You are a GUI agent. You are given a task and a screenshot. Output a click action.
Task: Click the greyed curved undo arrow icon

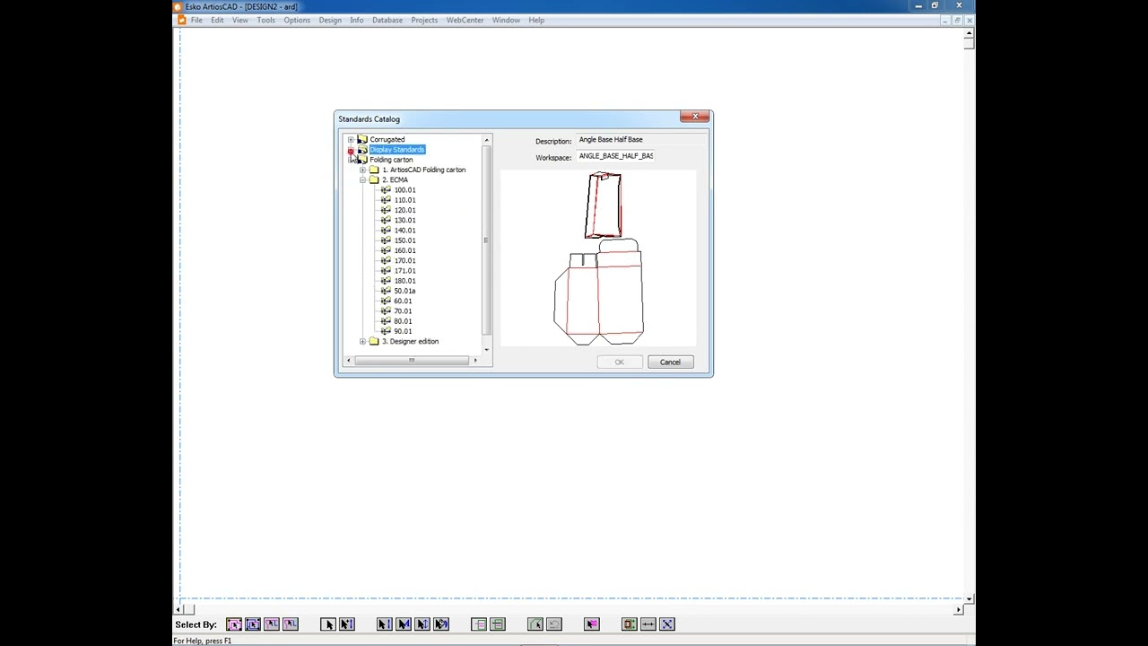point(553,624)
